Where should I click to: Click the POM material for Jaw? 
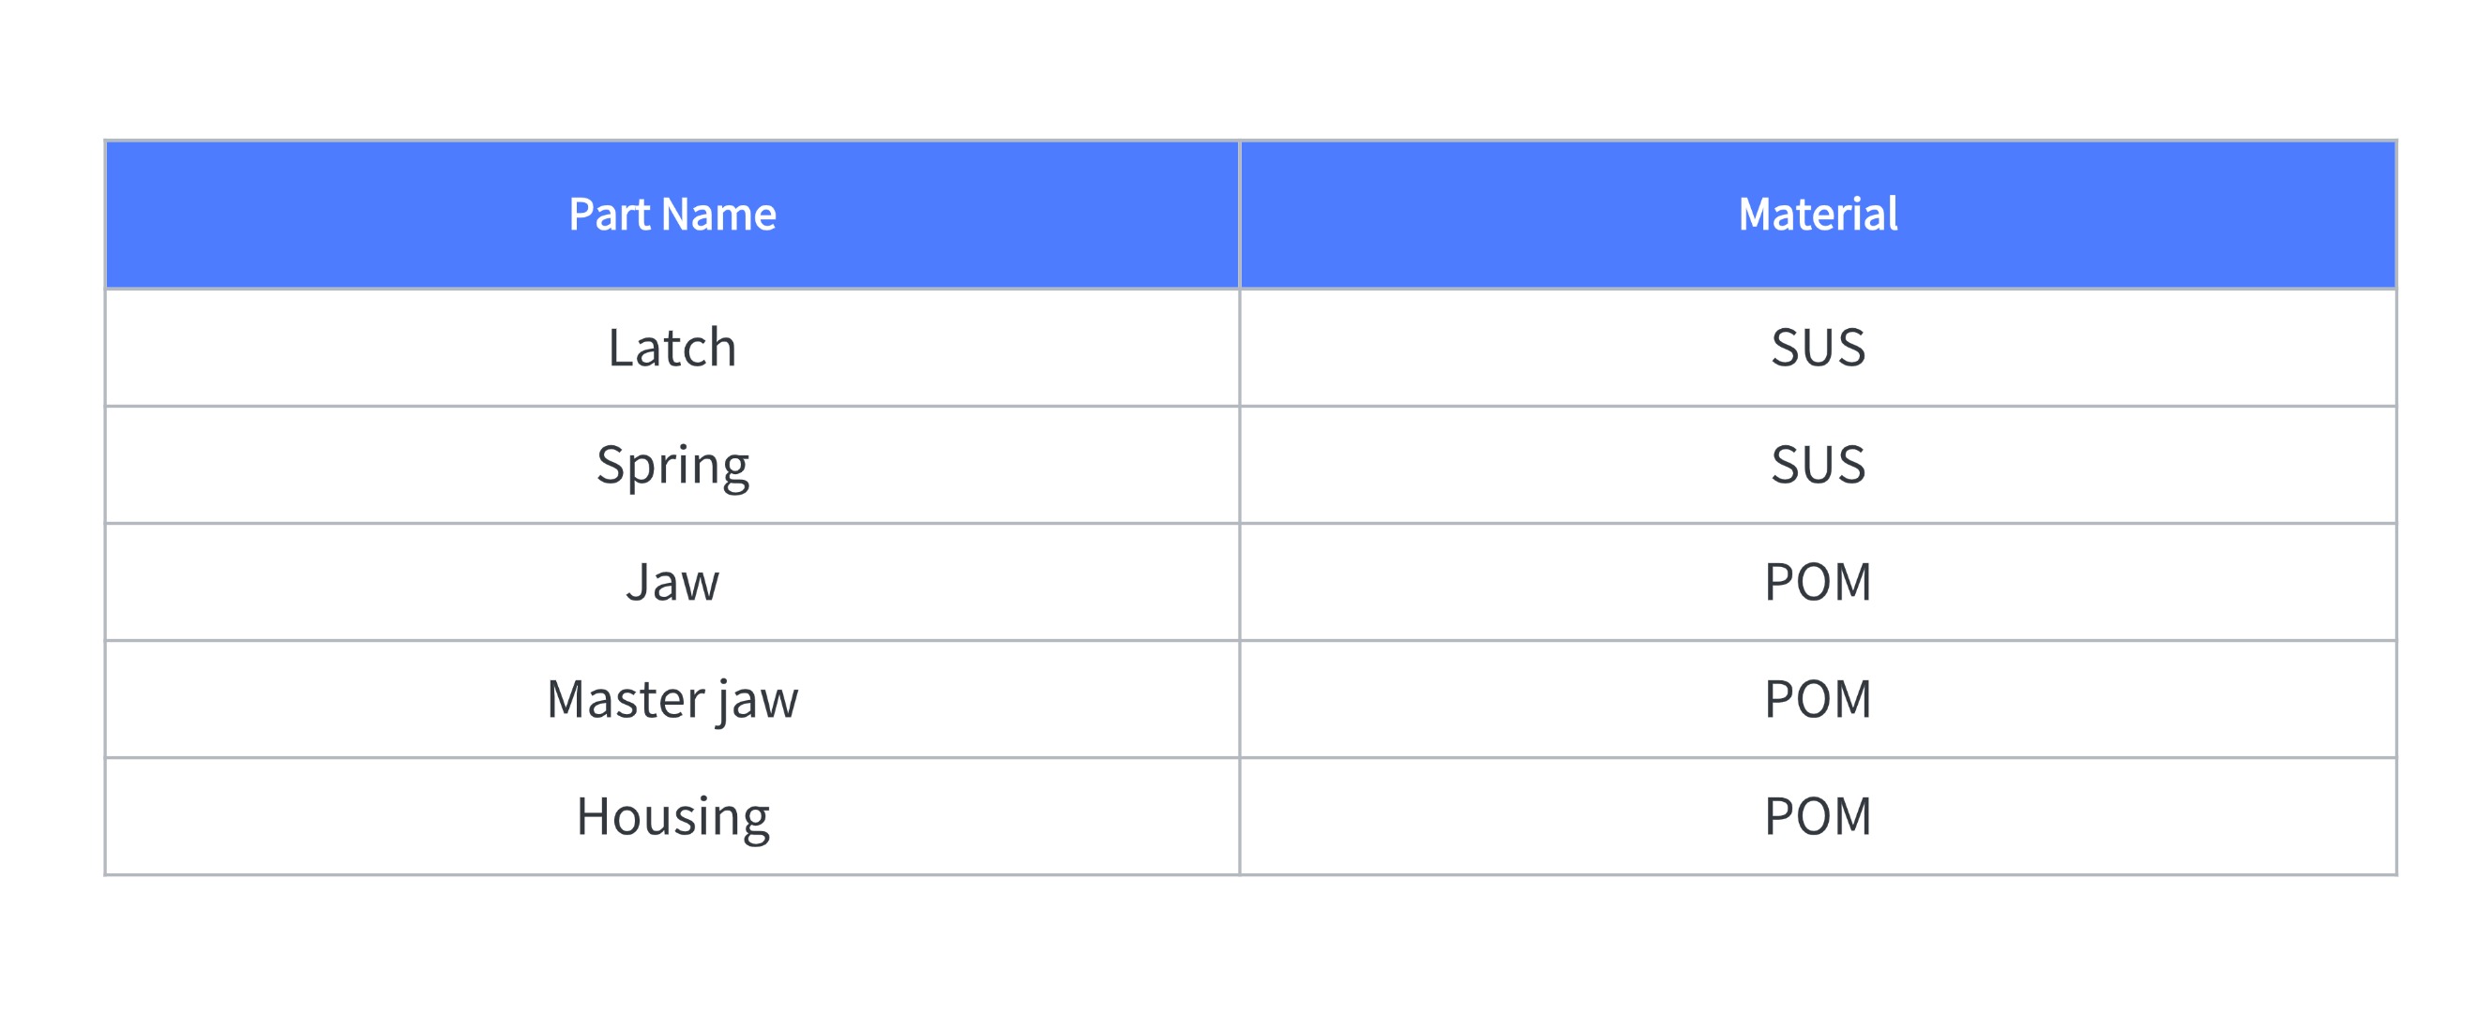pyautogui.click(x=1818, y=582)
